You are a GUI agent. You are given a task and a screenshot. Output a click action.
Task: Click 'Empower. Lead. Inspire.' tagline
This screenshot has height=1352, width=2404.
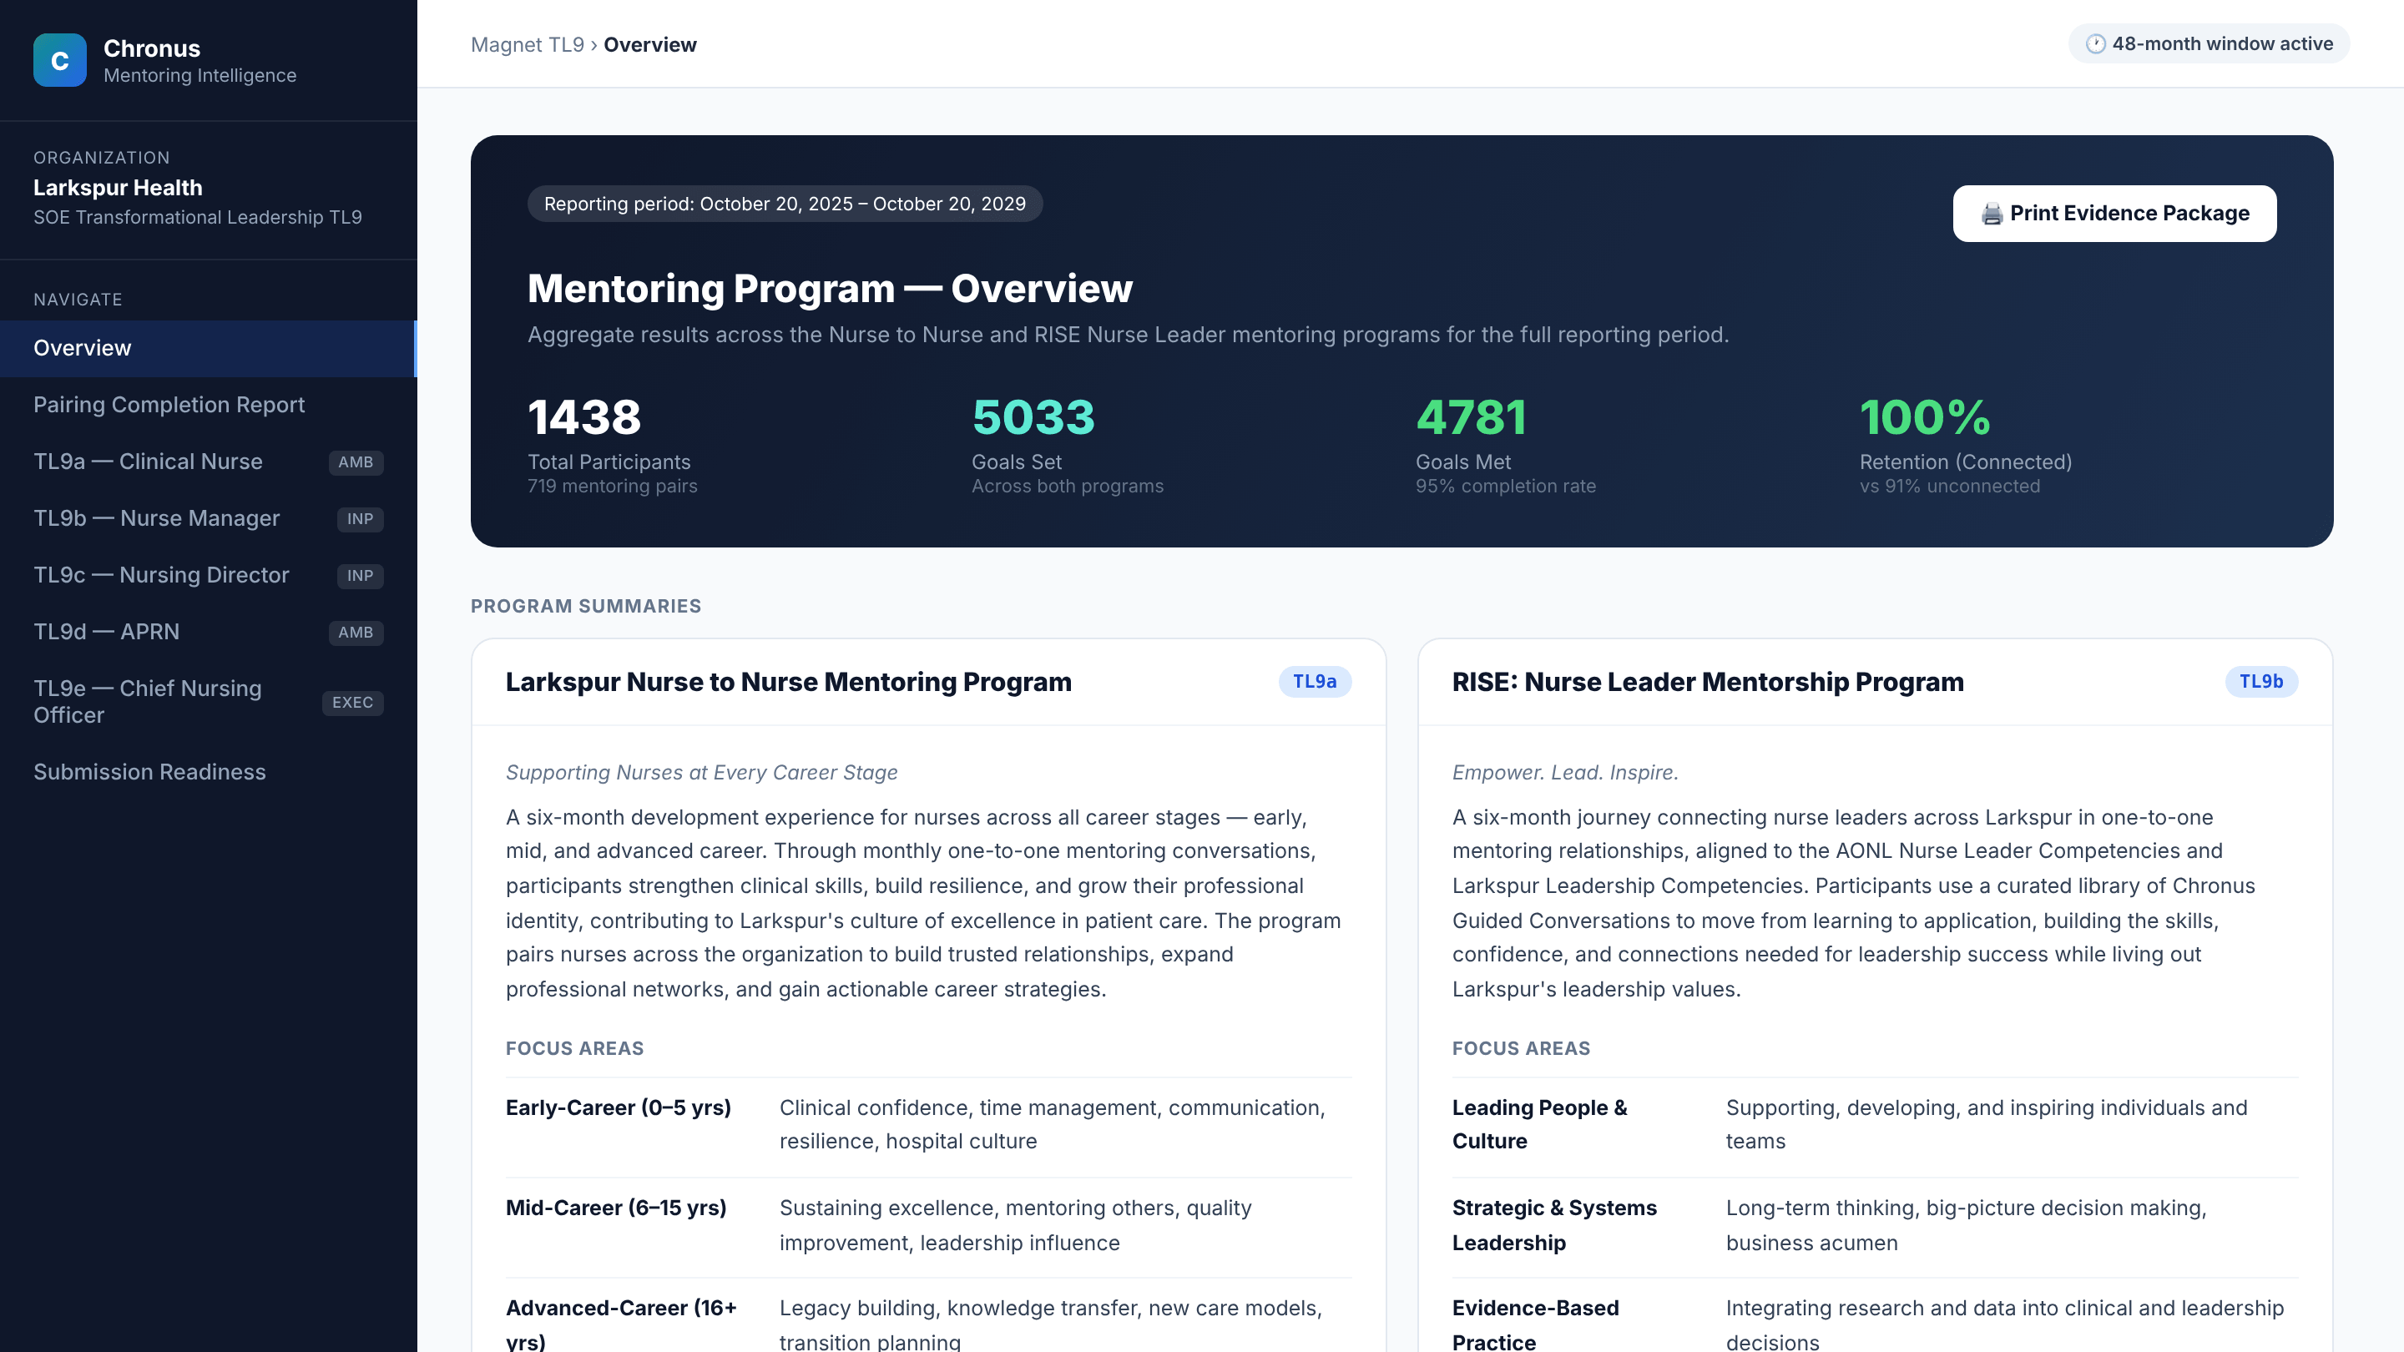[1565, 773]
